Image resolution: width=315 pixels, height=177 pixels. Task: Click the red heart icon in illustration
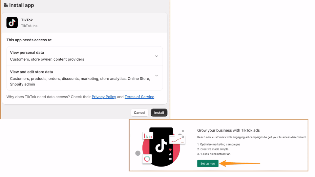170,149
